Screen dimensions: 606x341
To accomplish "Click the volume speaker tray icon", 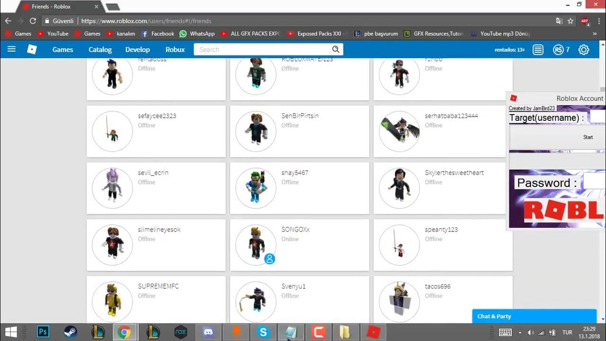I will point(531,332).
